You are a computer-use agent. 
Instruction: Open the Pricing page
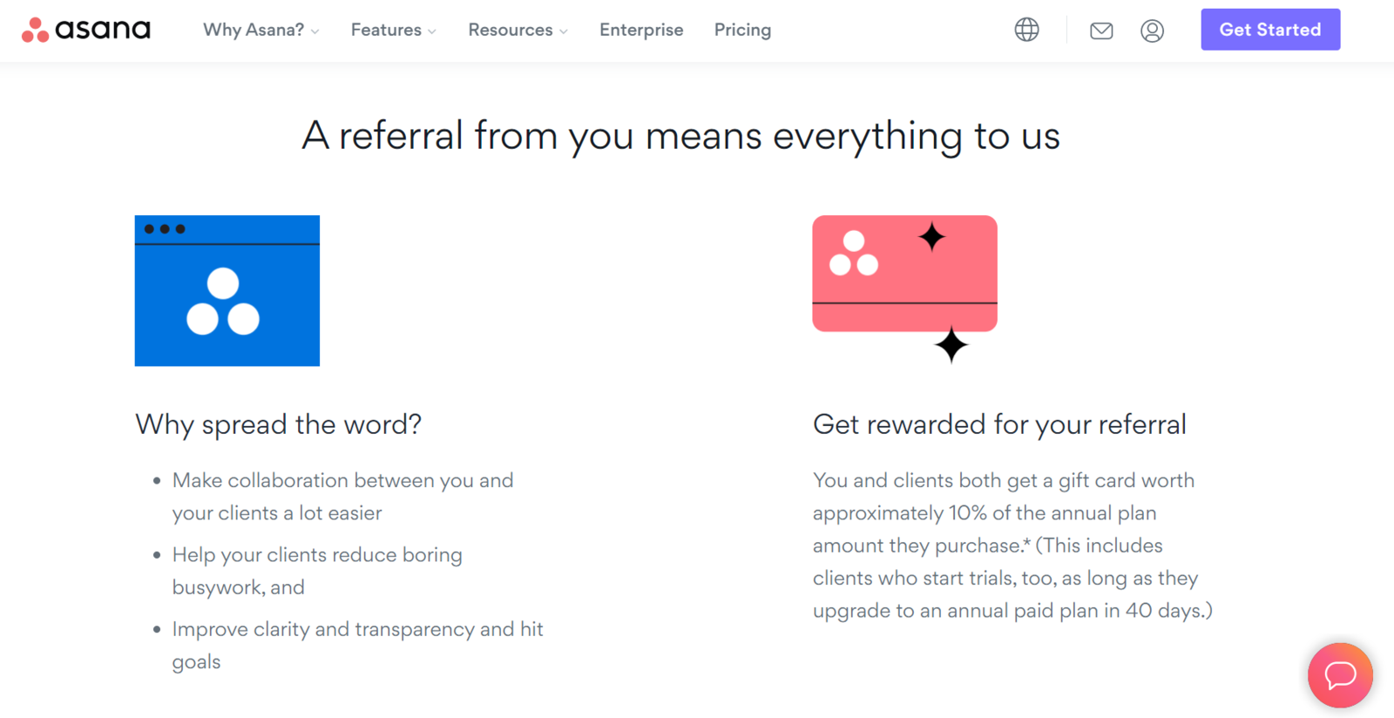click(742, 30)
